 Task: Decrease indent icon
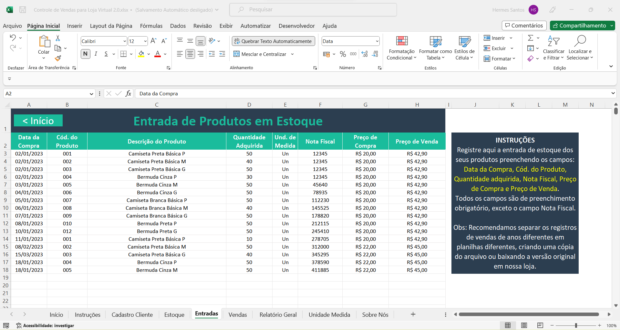click(x=212, y=54)
